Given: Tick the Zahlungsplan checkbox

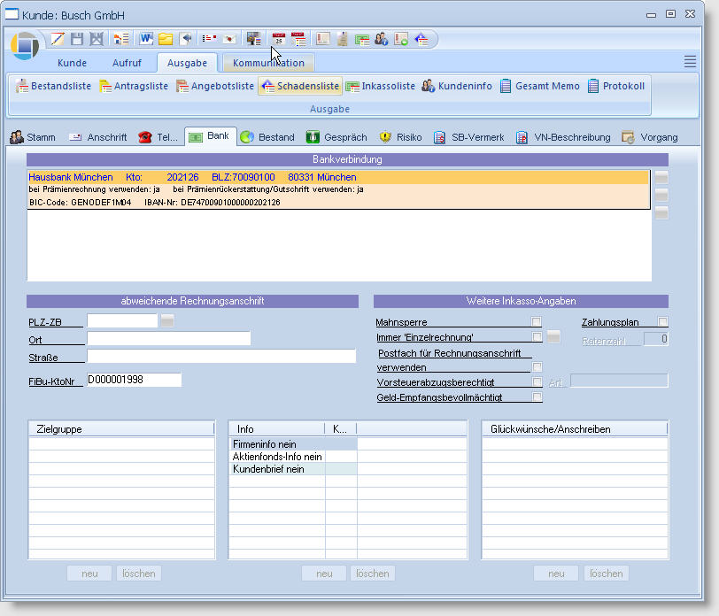Looking at the screenshot, I should 663,322.
